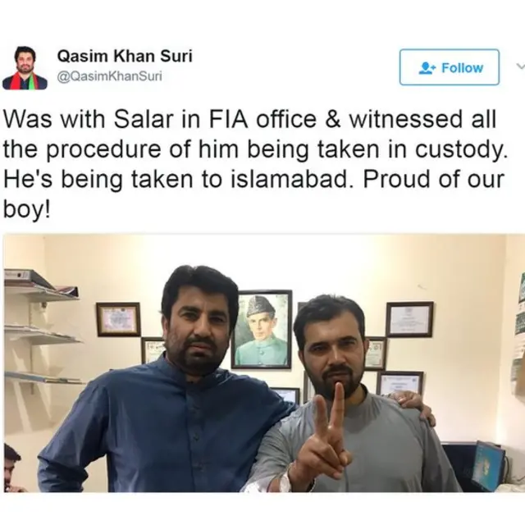Click the framed portrait in the photo's center
The width and height of the screenshot is (525, 525).
262,329
